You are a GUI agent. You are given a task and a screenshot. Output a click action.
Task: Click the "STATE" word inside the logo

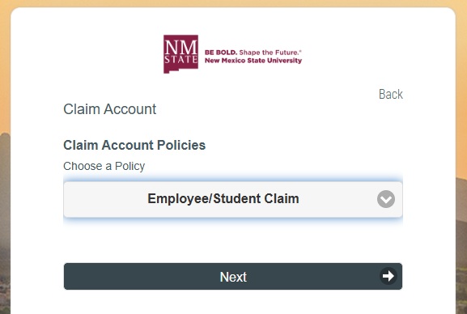pyautogui.click(x=180, y=59)
